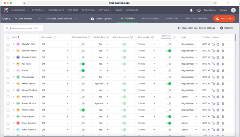Turn off Blur Screenshots for Andrew Bold
The width and height of the screenshot is (240, 137).
click(x=82, y=110)
